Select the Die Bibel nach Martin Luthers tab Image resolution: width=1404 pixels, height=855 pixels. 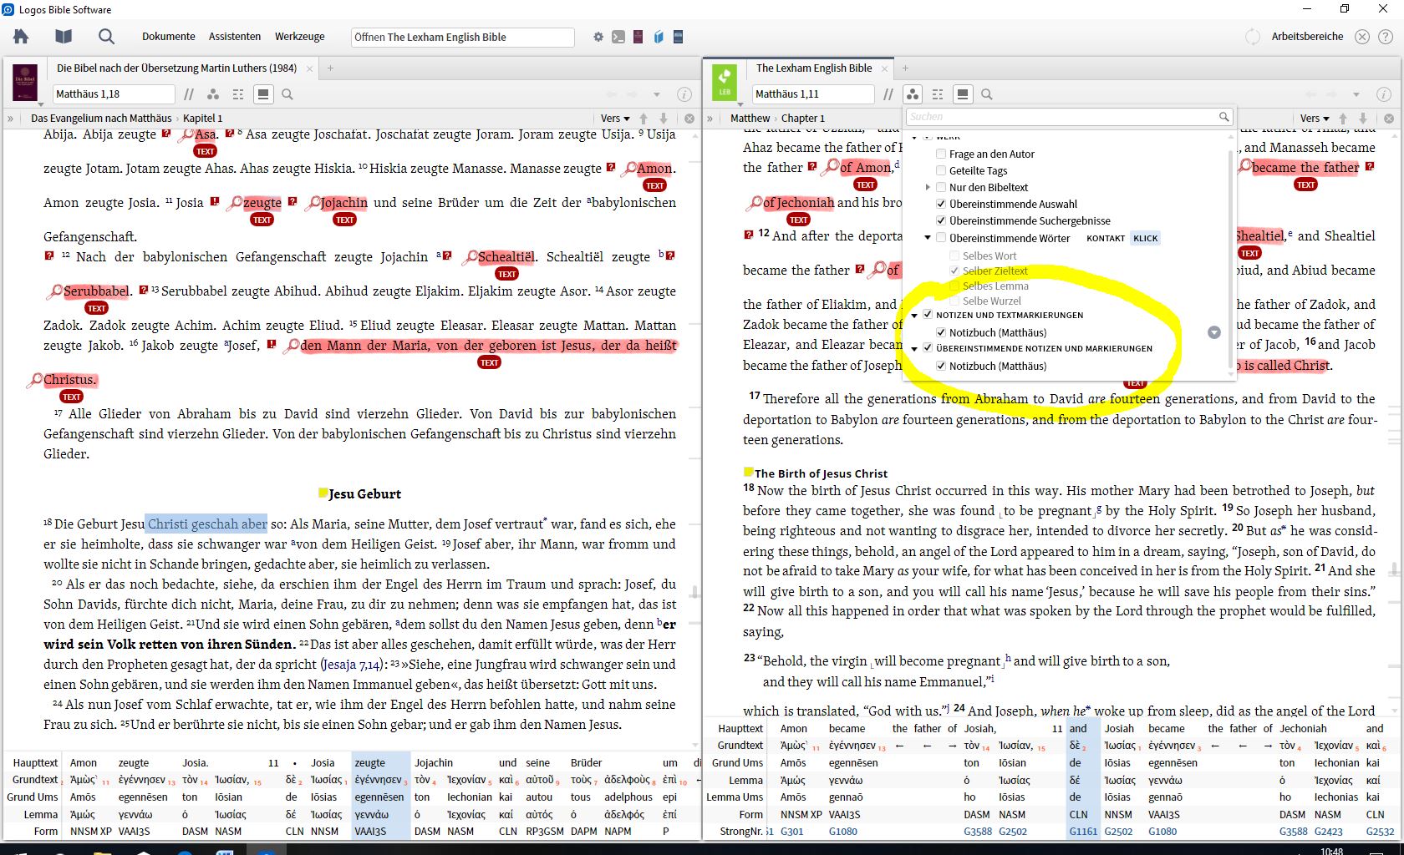[x=176, y=68]
